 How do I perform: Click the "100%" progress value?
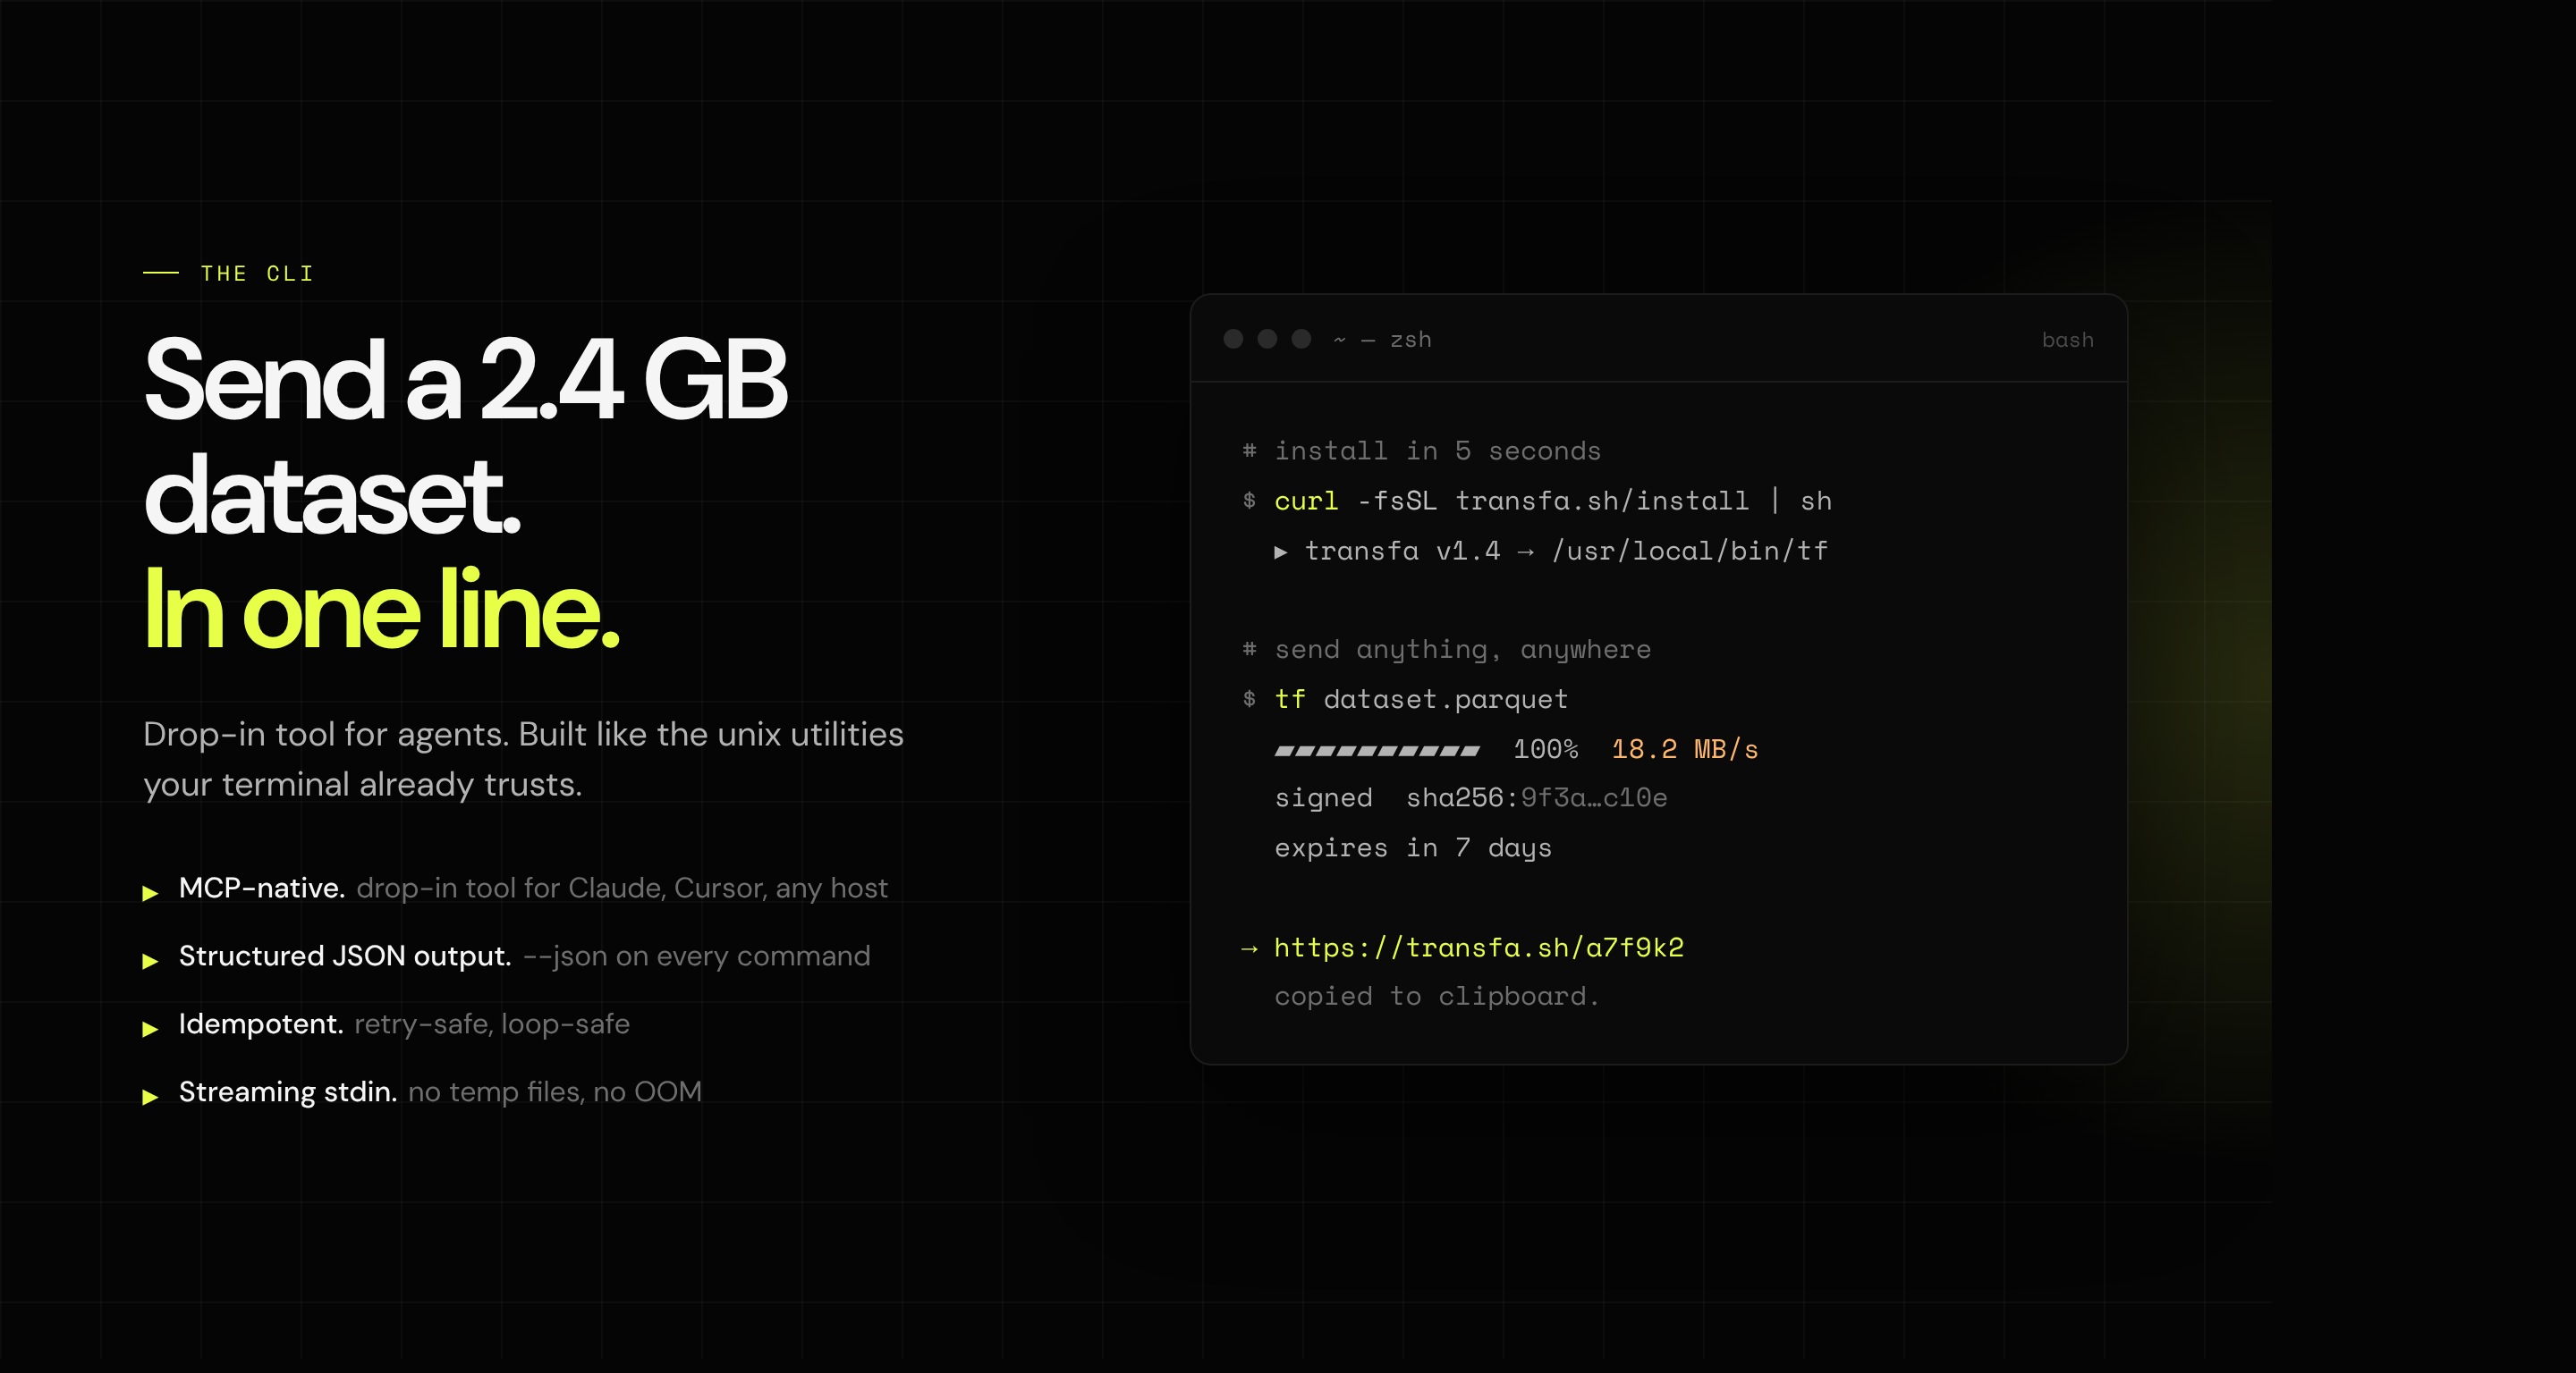tap(1545, 749)
